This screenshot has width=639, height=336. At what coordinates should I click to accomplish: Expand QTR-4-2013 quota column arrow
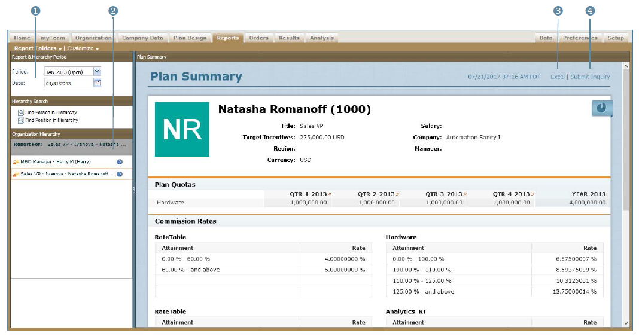(532, 194)
